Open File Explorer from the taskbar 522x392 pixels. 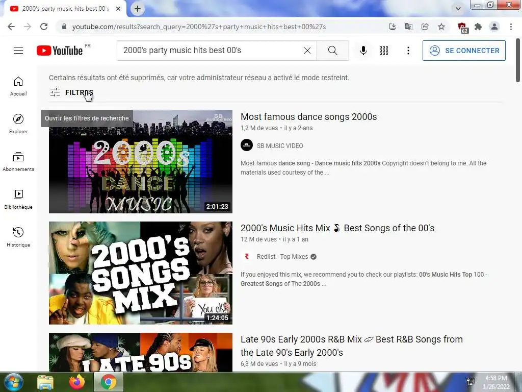pyautogui.click(x=45, y=382)
